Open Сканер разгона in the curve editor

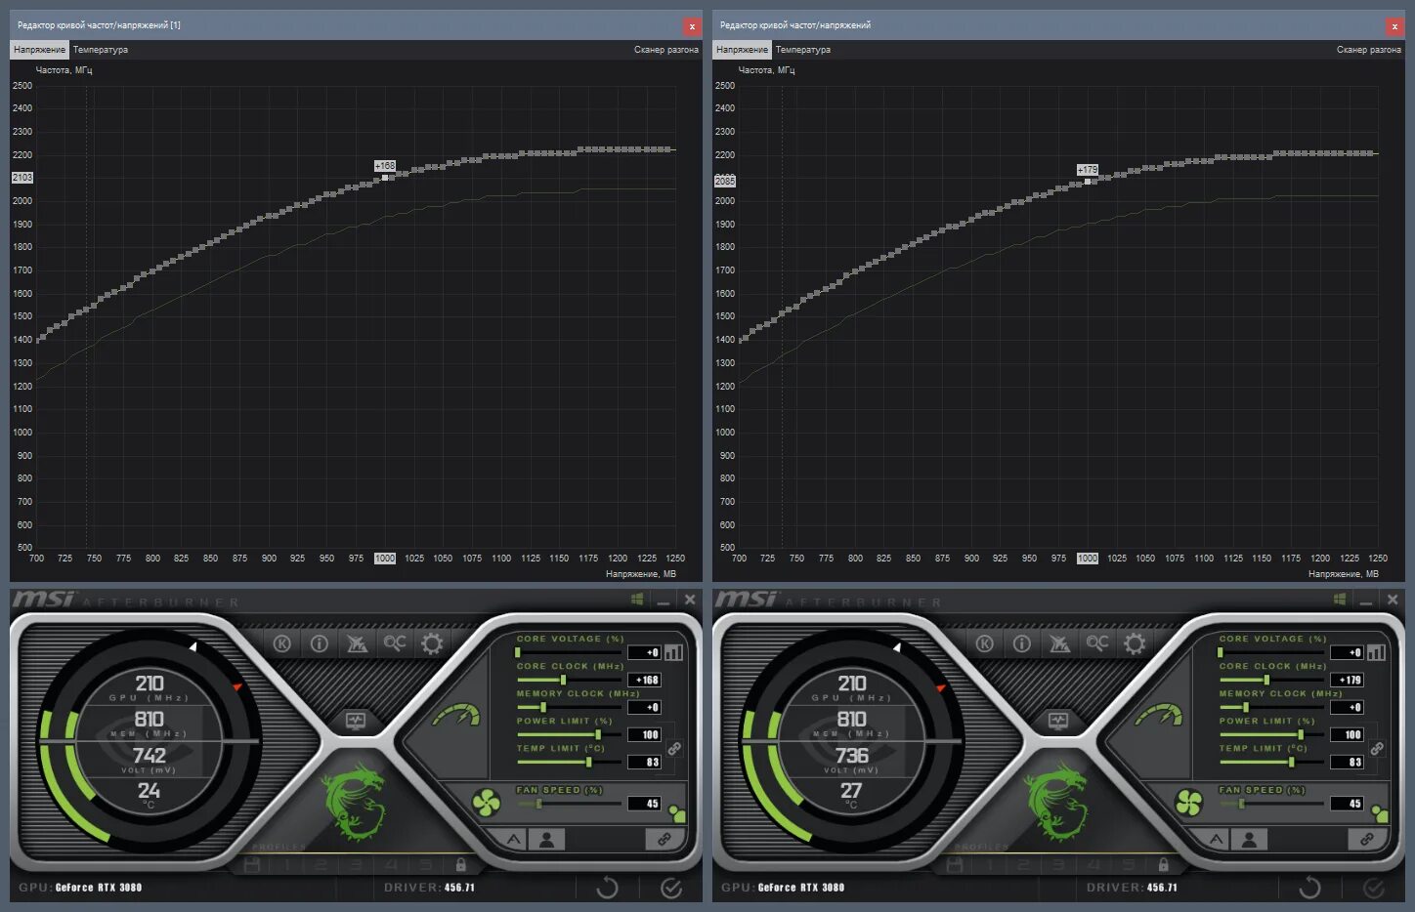click(667, 48)
